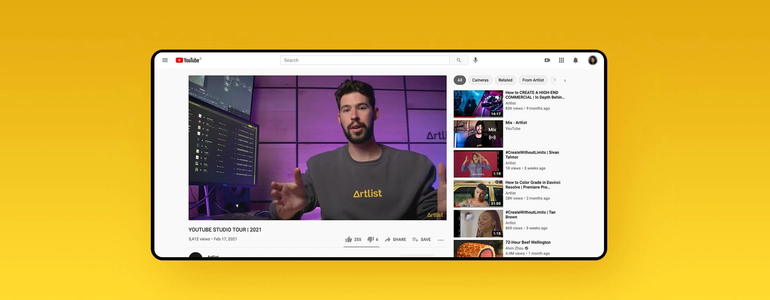The height and width of the screenshot is (300, 770).
Task: Focus the Search input field
Action: point(365,60)
